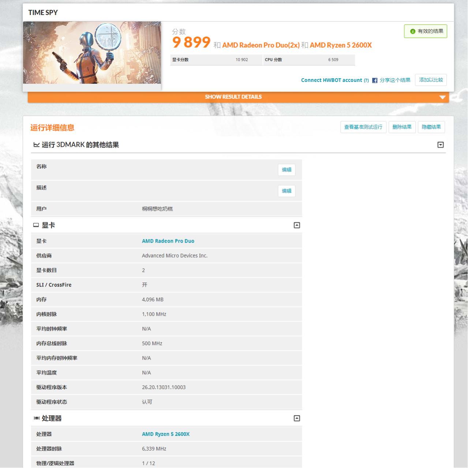Viewport: 468px width, 468px height.
Task: Click 编辑 button in the 描述 row
Action: [x=287, y=191]
